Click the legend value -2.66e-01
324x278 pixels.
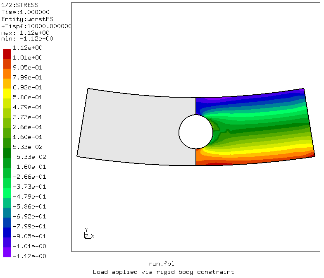coord(29,177)
